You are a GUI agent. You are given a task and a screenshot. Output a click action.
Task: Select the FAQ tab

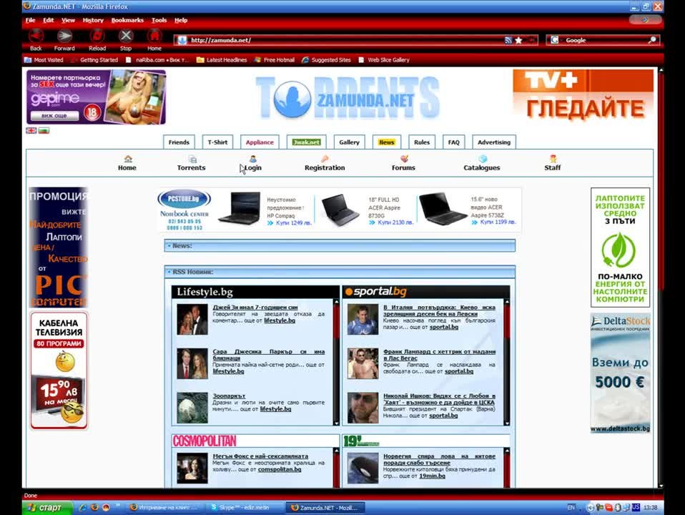tap(453, 142)
